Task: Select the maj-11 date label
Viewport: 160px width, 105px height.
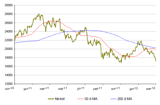Action: tap(63, 88)
